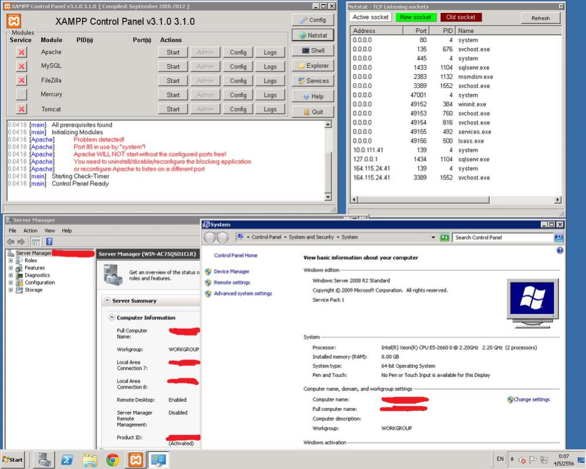Open Explorer from XAMPP panel
The height and width of the screenshot is (469, 586).
(x=313, y=66)
